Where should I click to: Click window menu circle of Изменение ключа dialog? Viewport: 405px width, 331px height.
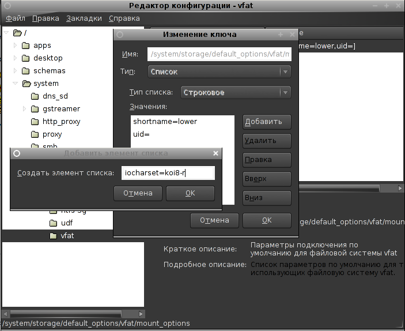(x=120, y=35)
